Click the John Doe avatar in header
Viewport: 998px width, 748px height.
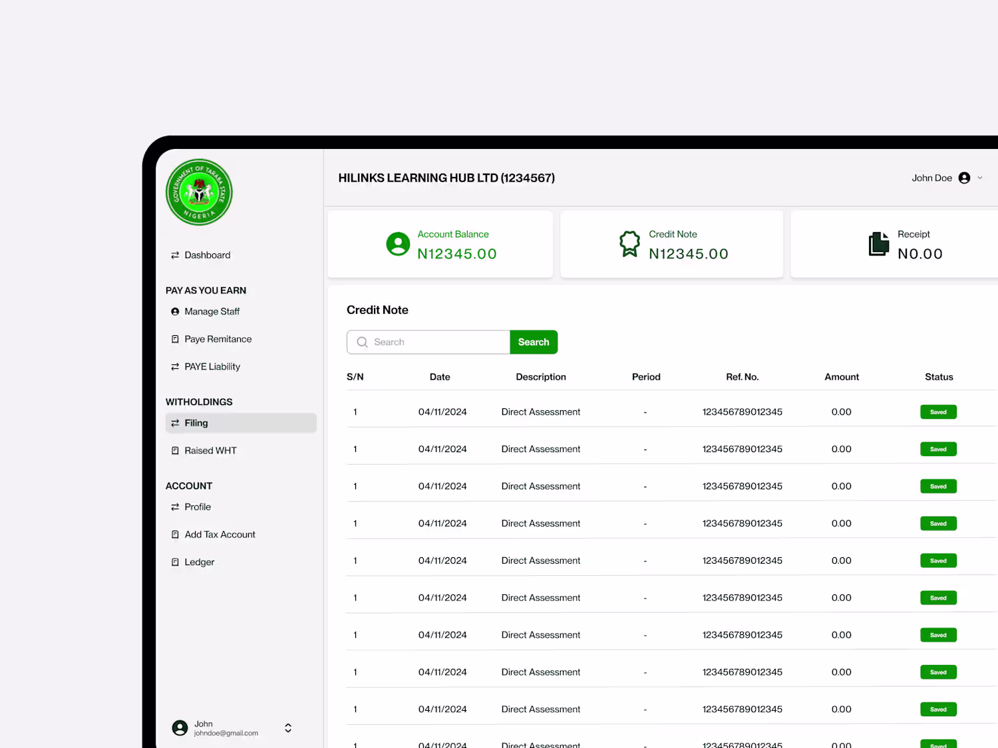pyautogui.click(x=964, y=178)
